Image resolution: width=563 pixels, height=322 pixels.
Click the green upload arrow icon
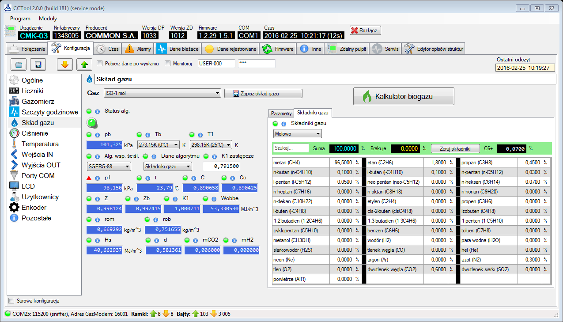[84, 64]
